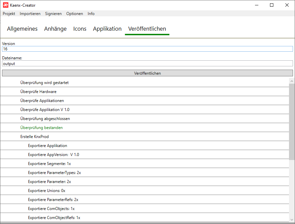This screenshot has width=295, height=224.
Task: Click the 'Exportiere ComObjects: 1x' row
Action: [51, 209]
